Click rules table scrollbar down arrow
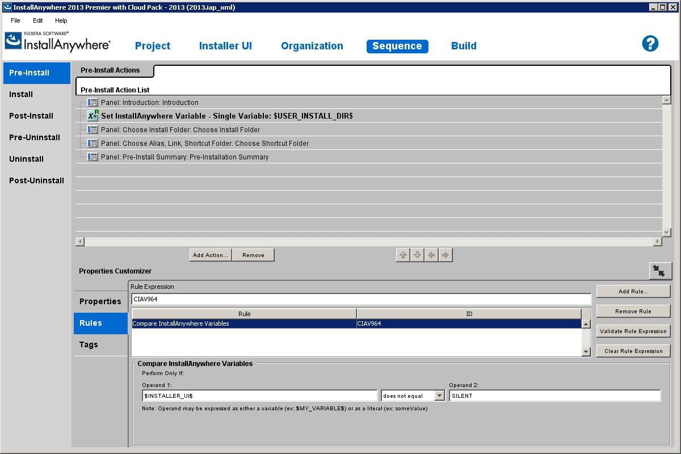681x454 pixels. pyautogui.click(x=586, y=352)
